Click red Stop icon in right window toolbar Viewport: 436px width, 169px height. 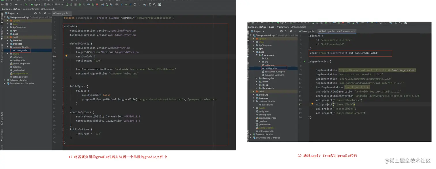[x=343, y=23]
